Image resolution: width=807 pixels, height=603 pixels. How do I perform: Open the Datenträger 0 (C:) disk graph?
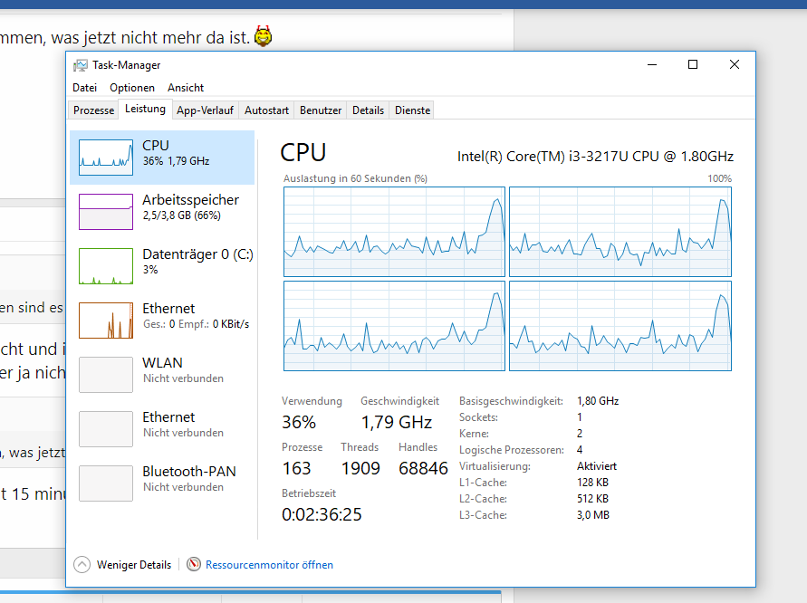[106, 266]
